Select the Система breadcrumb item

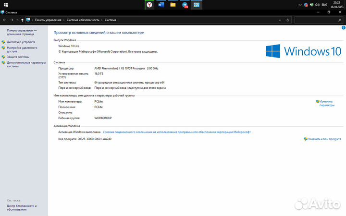[x=111, y=20]
